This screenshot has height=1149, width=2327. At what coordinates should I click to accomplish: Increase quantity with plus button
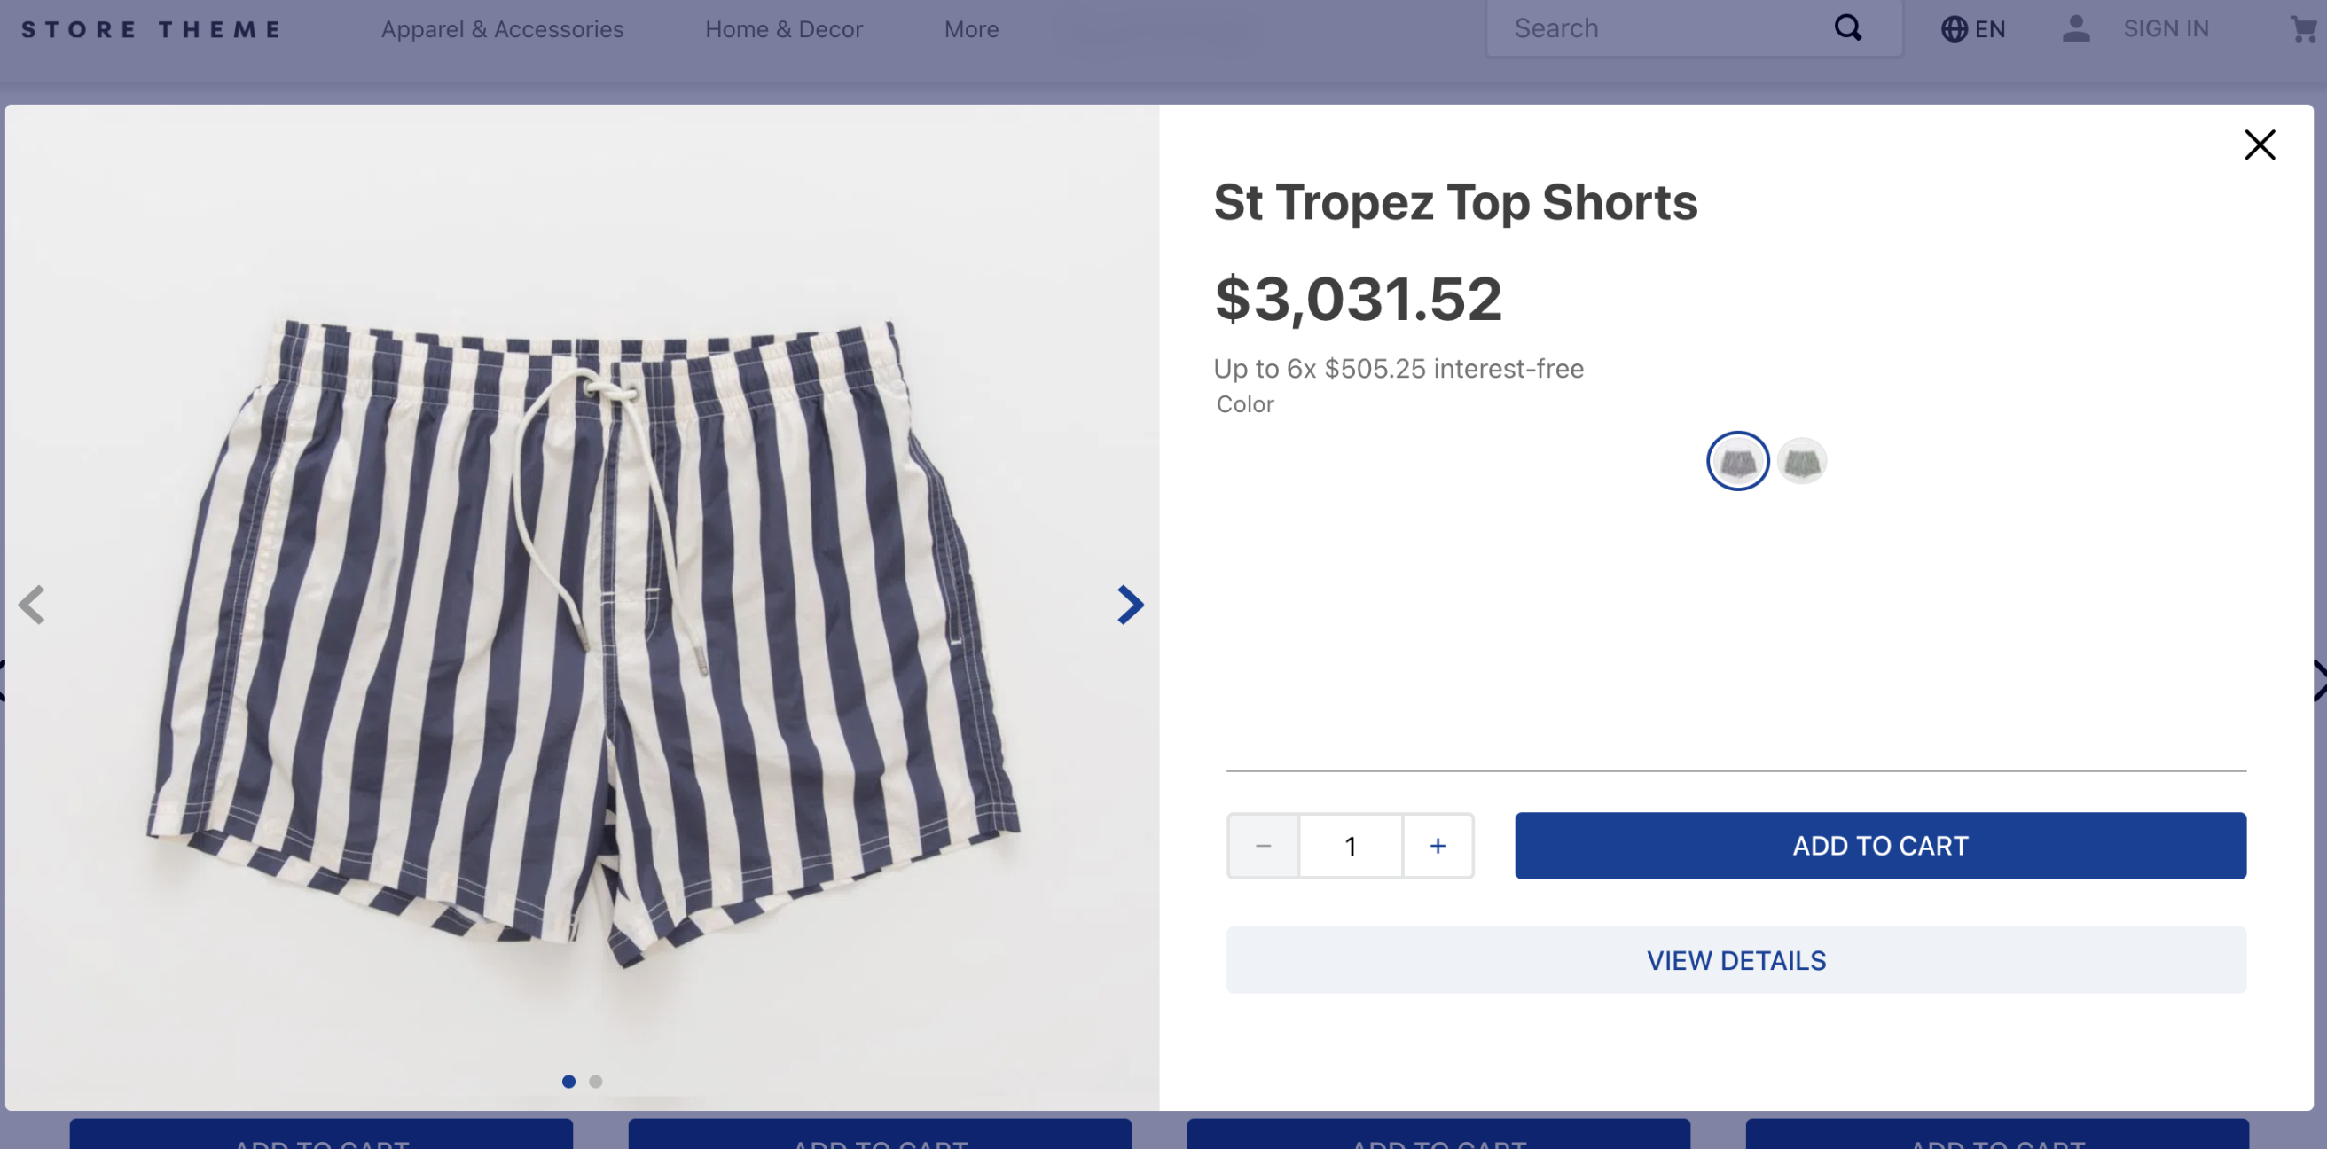[x=1438, y=846]
